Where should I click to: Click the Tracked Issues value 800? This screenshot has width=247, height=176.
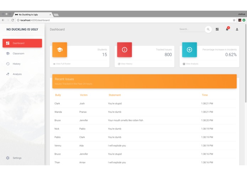[x=168, y=55]
